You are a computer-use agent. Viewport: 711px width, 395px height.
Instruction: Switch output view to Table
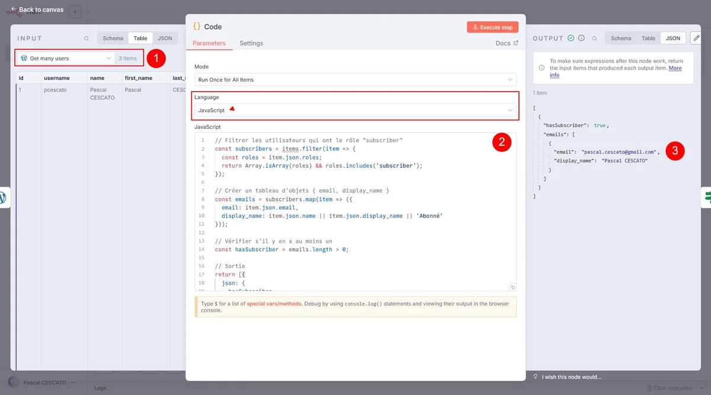(648, 39)
